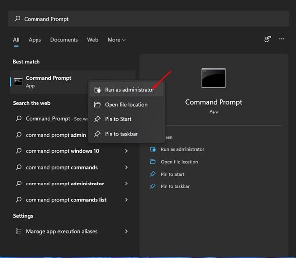Click the shield icon in context menu

click(97, 90)
